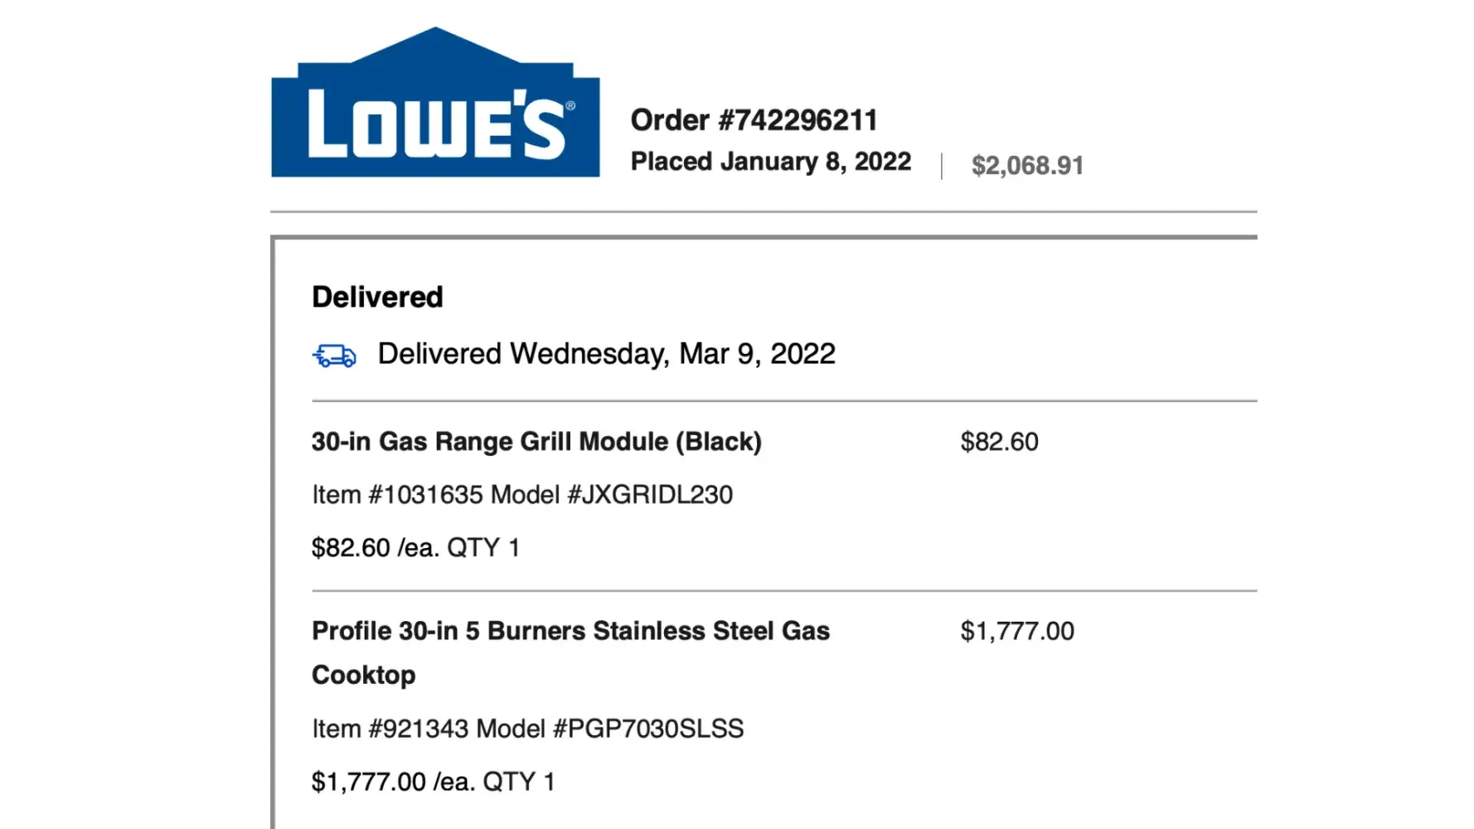The image size is (1474, 829).
Task: Open order number 742296211
Action: [x=754, y=120]
